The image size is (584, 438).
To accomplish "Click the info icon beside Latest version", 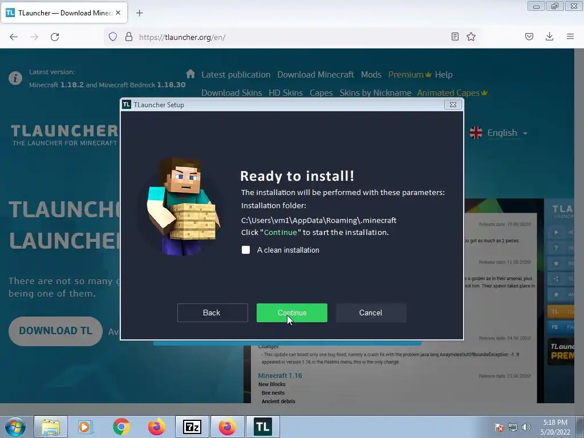I will click(15, 78).
